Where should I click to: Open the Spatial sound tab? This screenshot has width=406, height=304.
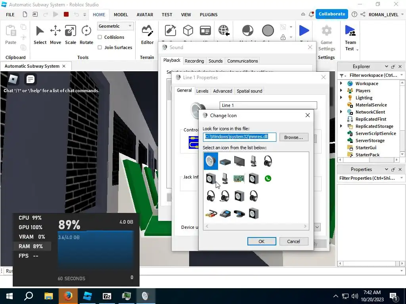(x=249, y=91)
